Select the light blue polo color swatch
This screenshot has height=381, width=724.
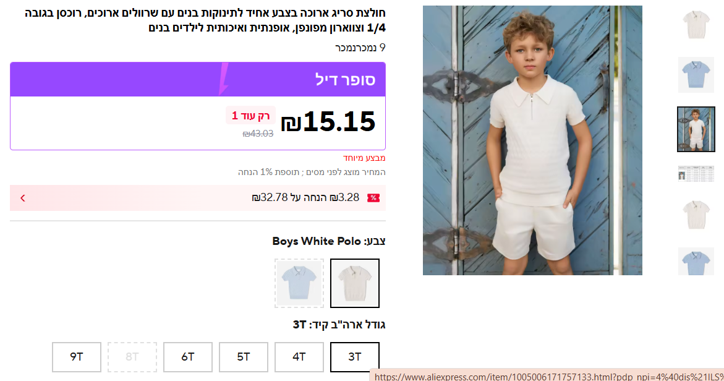(x=299, y=283)
